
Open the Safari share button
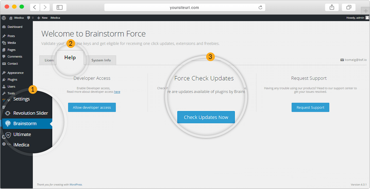pos(332,7)
